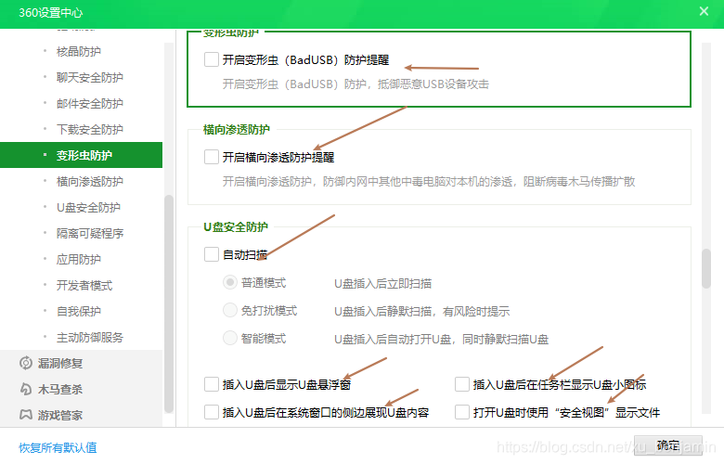Select the 免打扰模式 radio button
The height and width of the screenshot is (464, 724).
pyautogui.click(x=230, y=310)
